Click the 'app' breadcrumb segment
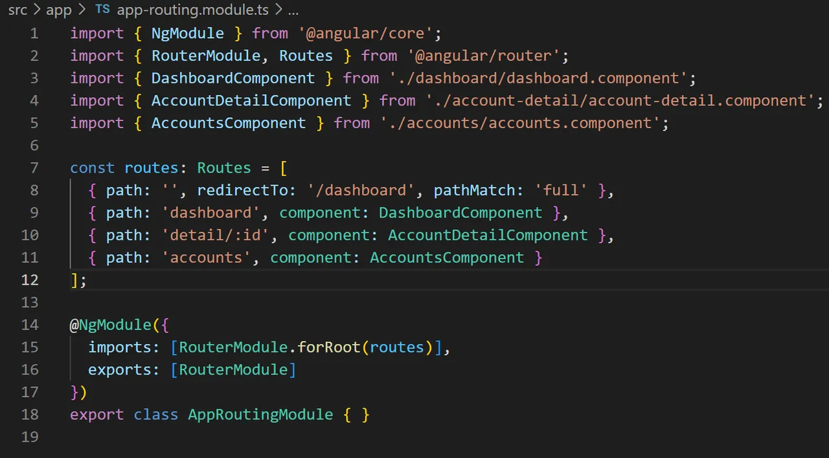Image resolution: width=829 pixels, height=458 pixels. 59,10
